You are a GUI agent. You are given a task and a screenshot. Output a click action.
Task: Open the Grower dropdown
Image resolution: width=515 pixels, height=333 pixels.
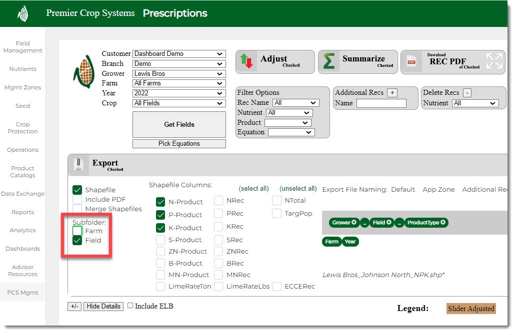pyautogui.click(x=179, y=73)
